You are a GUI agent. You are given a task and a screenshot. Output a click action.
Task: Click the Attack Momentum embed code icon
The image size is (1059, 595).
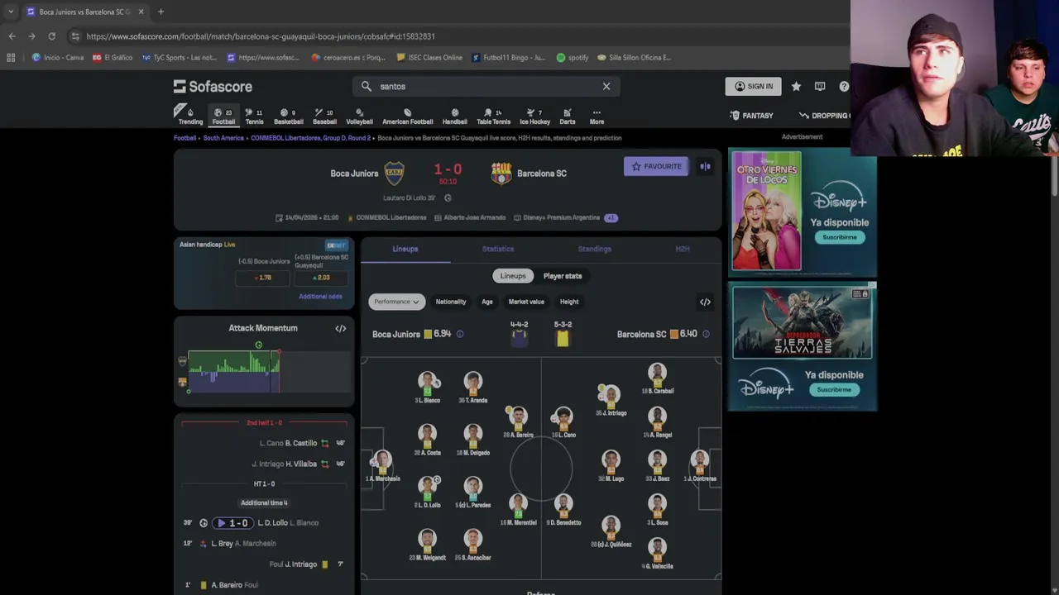[340, 328]
